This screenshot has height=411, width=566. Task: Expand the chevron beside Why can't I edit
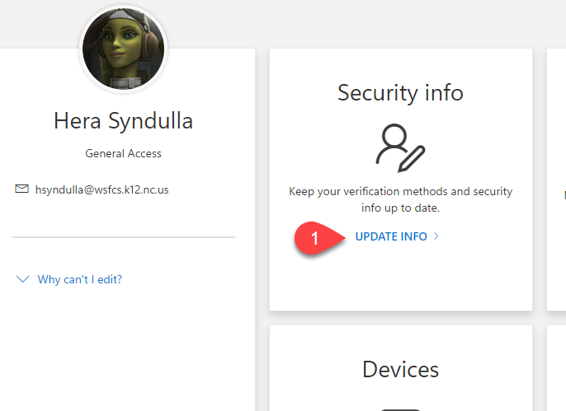coord(22,280)
